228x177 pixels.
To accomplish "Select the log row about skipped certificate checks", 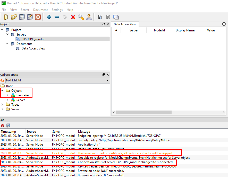I will 114,153.
